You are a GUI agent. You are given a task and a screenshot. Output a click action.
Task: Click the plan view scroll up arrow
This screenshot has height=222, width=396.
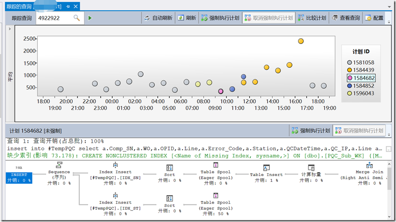[x=389, y=164]
